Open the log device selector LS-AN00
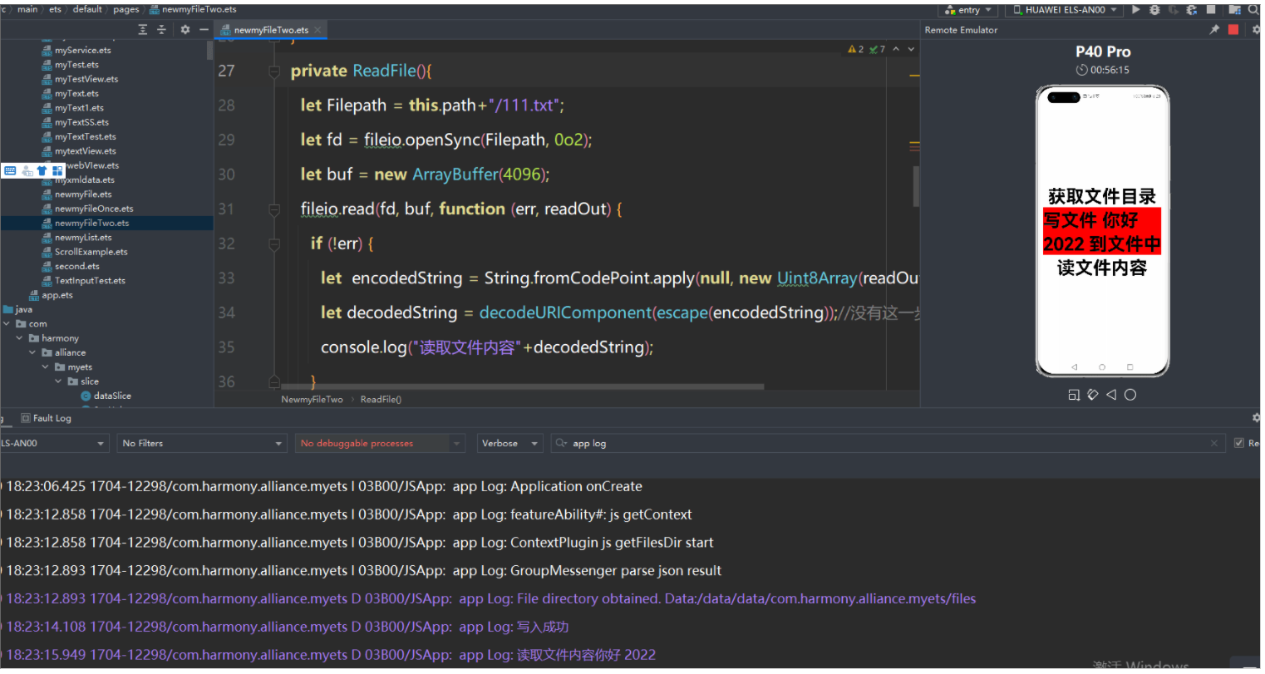Viewport: 1265px width, 674px height. [x=54, y=443]
